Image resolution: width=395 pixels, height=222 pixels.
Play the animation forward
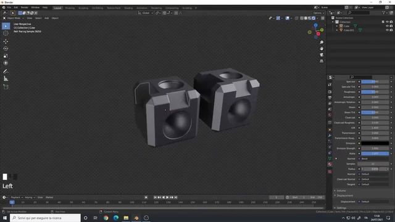[167, 197]
